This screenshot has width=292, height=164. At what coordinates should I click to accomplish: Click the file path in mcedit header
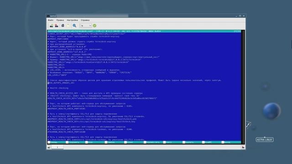[x=70, y=31]
